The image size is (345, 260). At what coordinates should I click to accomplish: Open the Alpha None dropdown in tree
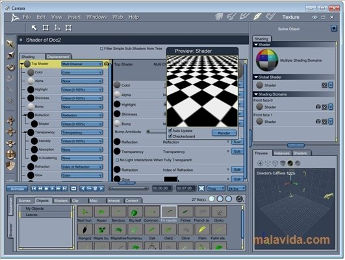click(82, 81)
